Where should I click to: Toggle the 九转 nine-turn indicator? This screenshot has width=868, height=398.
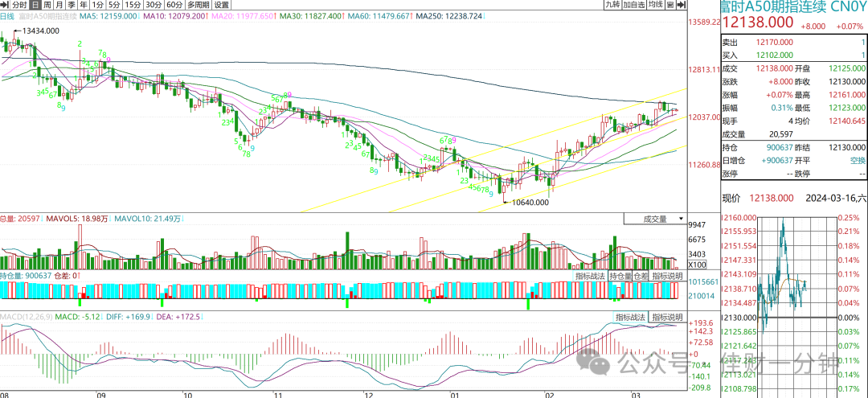[611, 5]
